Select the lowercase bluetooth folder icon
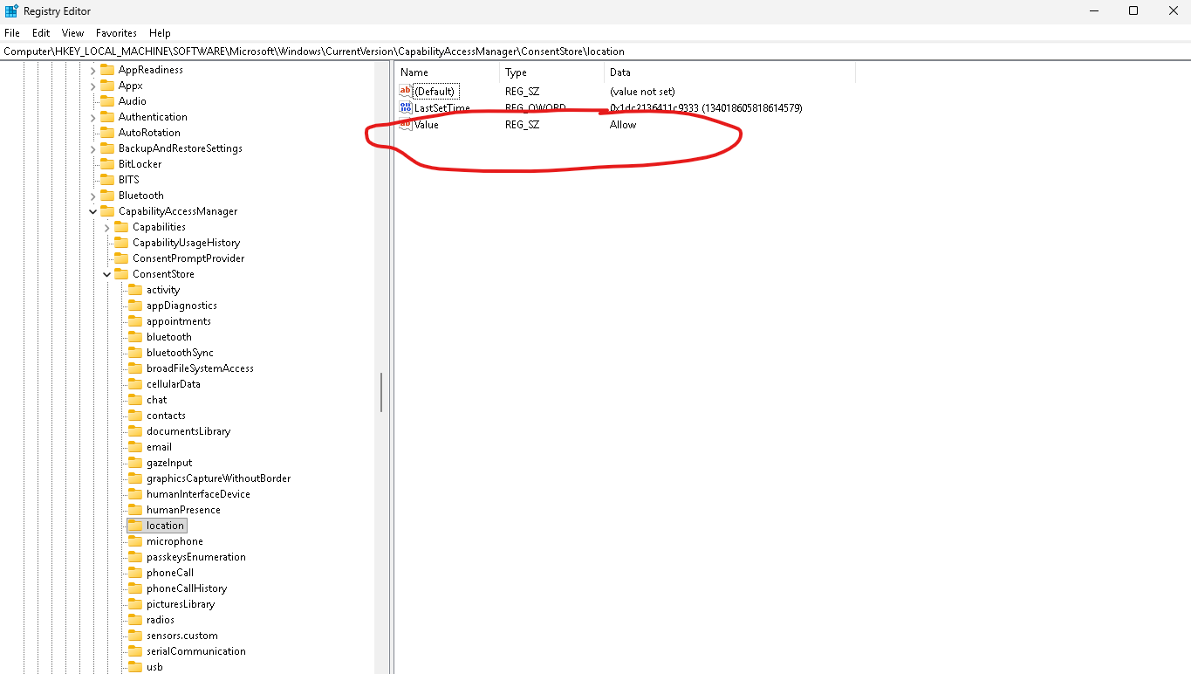Viewport: 1191px width, 674px height. [135, 337]
